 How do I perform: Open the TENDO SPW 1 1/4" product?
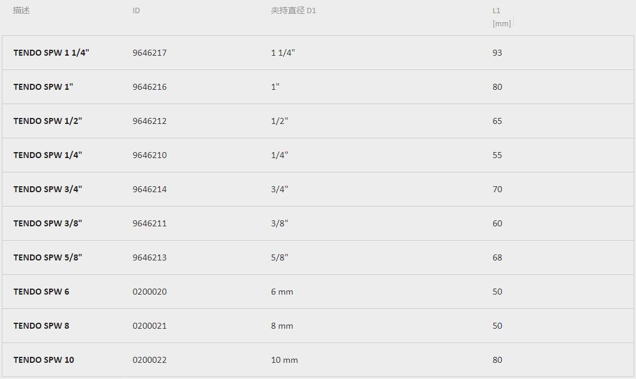point(51,53)
